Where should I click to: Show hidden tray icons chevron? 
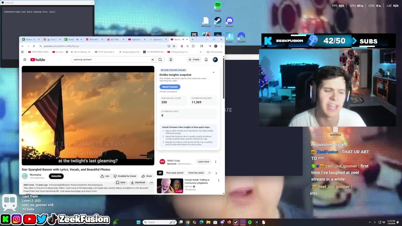(370, 222)
